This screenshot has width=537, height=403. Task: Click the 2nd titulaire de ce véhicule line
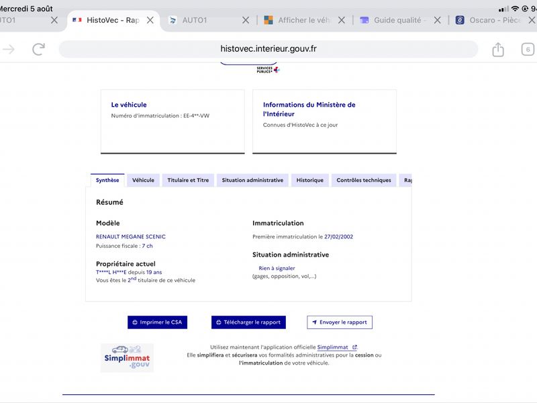click(x=146, y=280)
